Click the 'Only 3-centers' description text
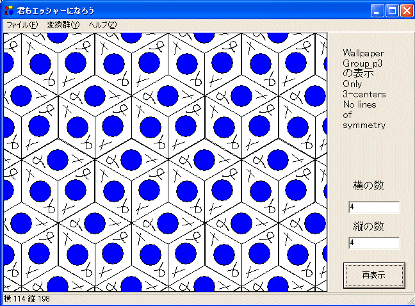 (x=364, y=89)
